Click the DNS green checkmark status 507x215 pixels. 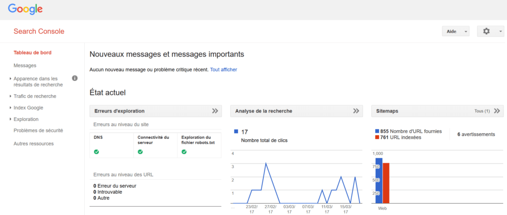97,152
